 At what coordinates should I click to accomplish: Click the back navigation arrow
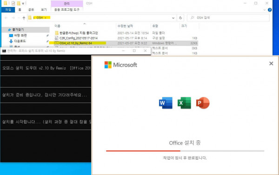(6, 18)
